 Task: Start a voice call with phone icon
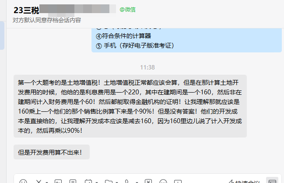coord(127,182)
